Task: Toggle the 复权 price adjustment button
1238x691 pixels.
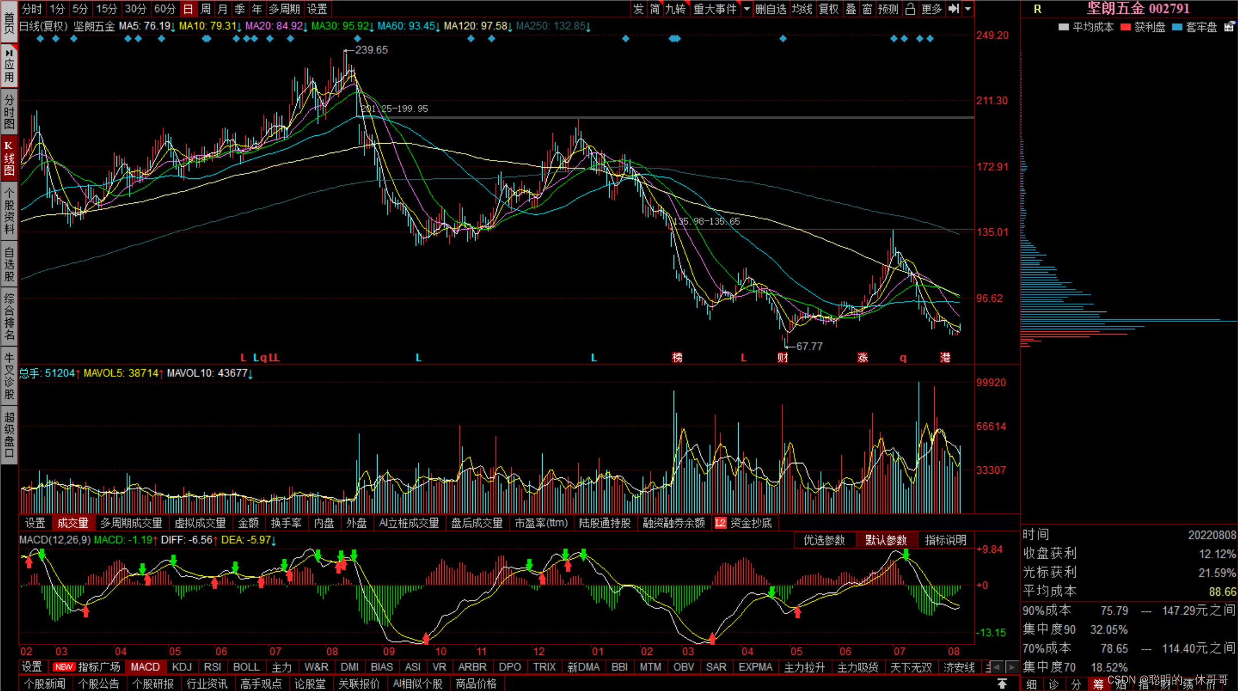Action: click(x=828, y=9)
